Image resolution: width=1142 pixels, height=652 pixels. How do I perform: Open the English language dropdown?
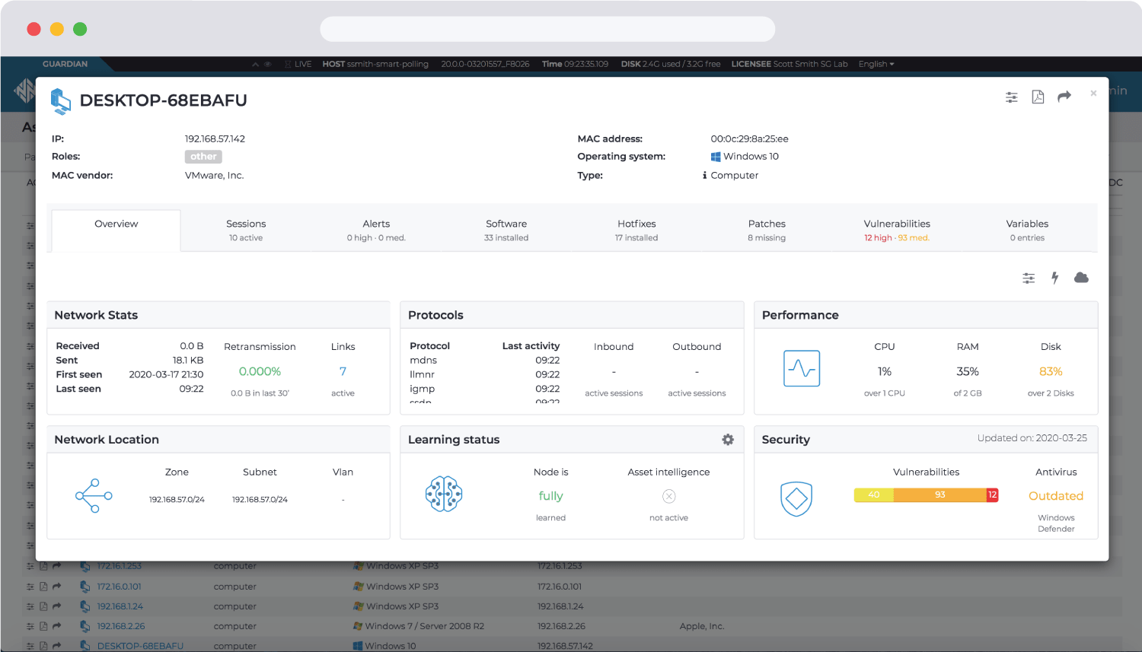(x=876, y=65)
